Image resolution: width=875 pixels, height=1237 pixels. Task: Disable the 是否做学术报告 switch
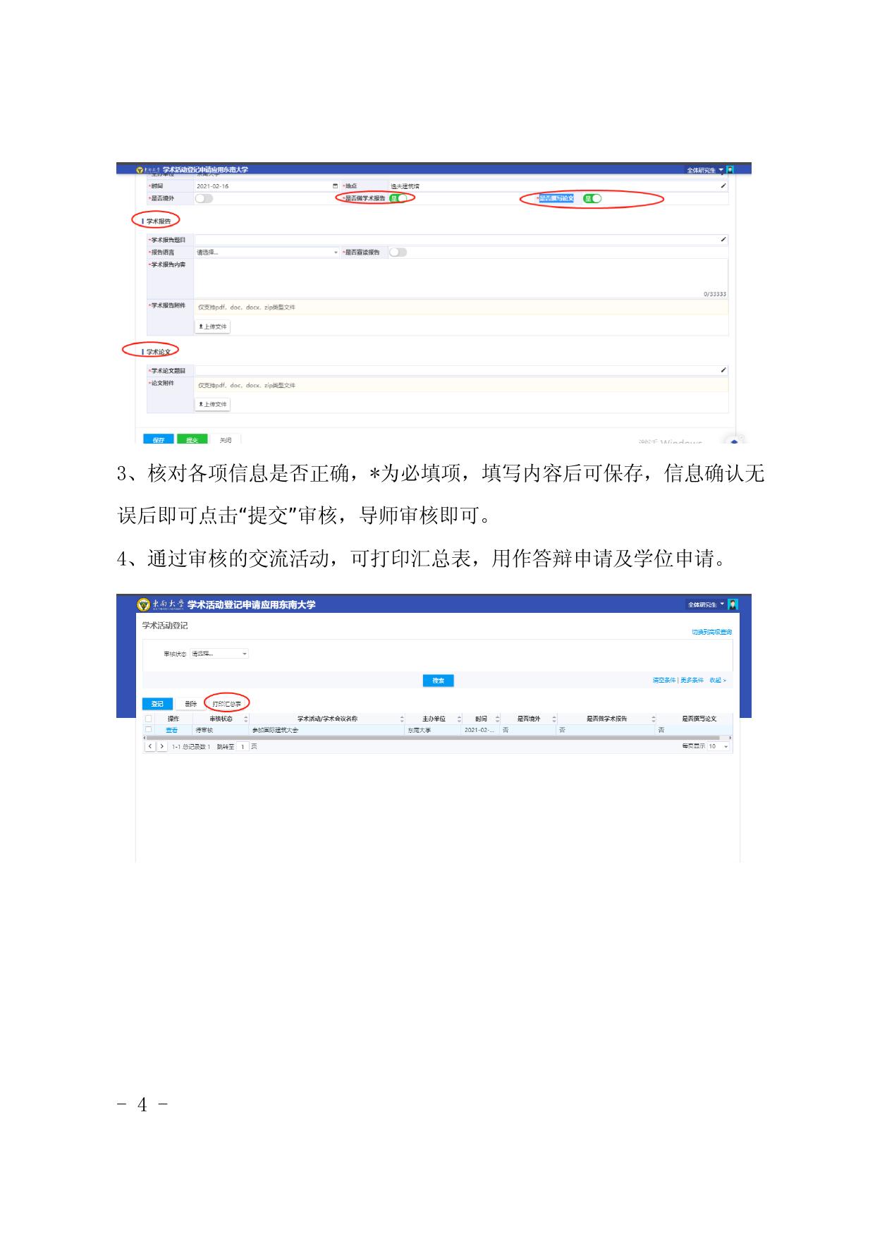click(399, 198)
